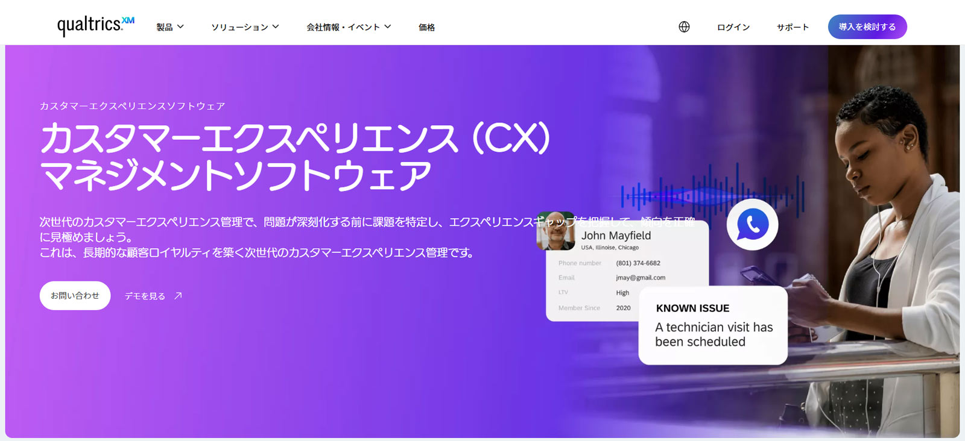Click the USA, Illinoise, Chicago location text
The height and width of the screenshot is (441, 965).
pos(610,248)
